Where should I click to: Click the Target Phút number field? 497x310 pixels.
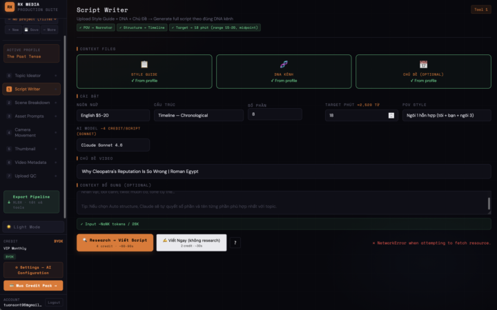[361, 116]
